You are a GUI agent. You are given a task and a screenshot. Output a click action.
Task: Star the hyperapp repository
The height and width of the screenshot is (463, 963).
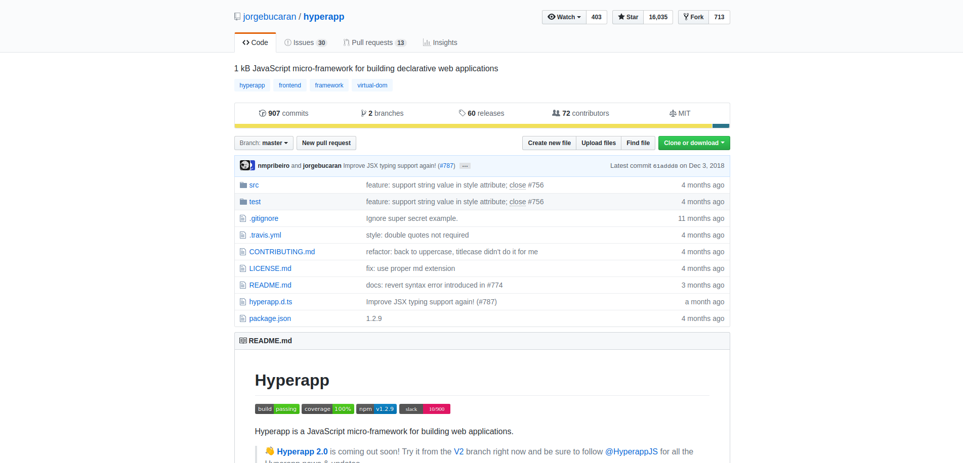(x=628, y=17)
